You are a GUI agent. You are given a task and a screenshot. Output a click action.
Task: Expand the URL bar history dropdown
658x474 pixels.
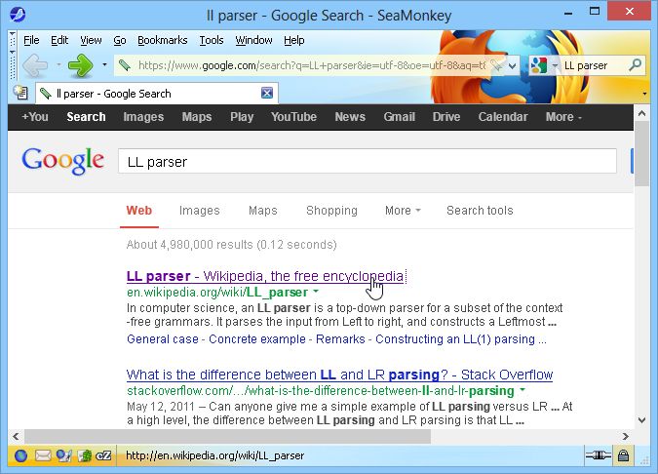(x=513, y=66)
